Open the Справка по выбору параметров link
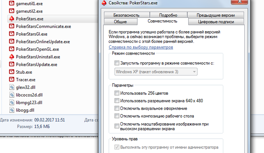 click(x=141, y=47)
